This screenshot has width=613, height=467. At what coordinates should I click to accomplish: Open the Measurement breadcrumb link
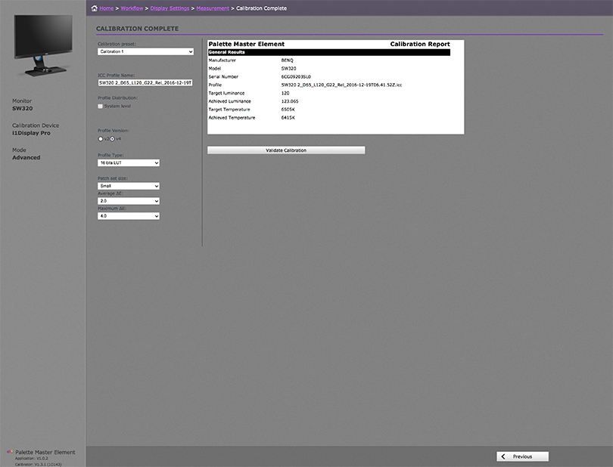pos(213,8)
